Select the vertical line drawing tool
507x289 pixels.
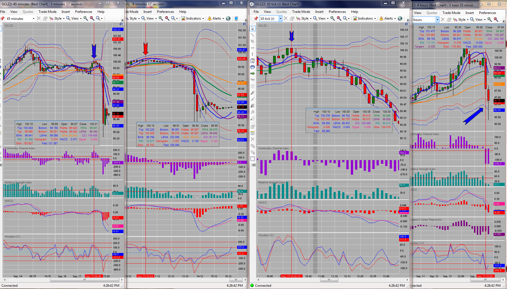(253, 54)
